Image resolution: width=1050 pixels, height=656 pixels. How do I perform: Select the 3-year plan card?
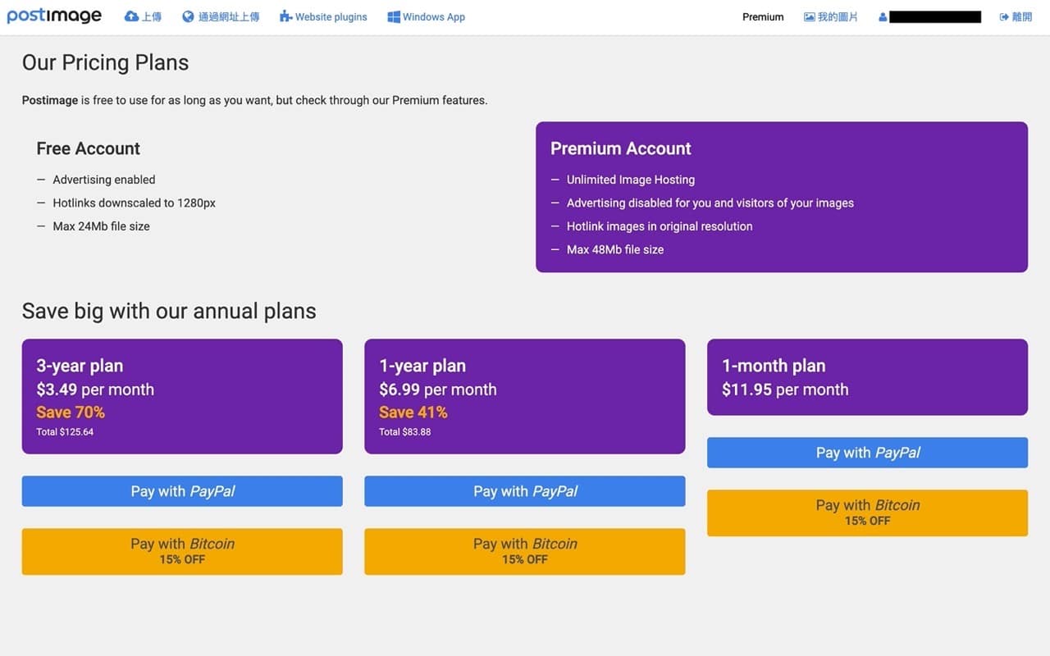tap(182, 396)
